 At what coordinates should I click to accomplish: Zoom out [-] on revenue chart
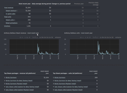click(x=37, y=37)
